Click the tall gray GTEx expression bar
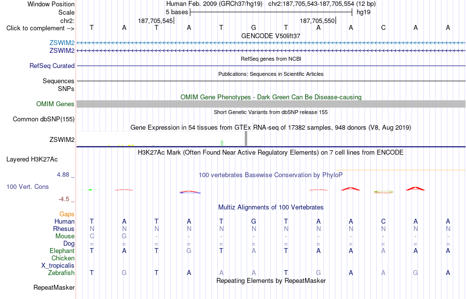Image resolution: width=466 pixels, height=299 pixels. [x=246, y=138]
